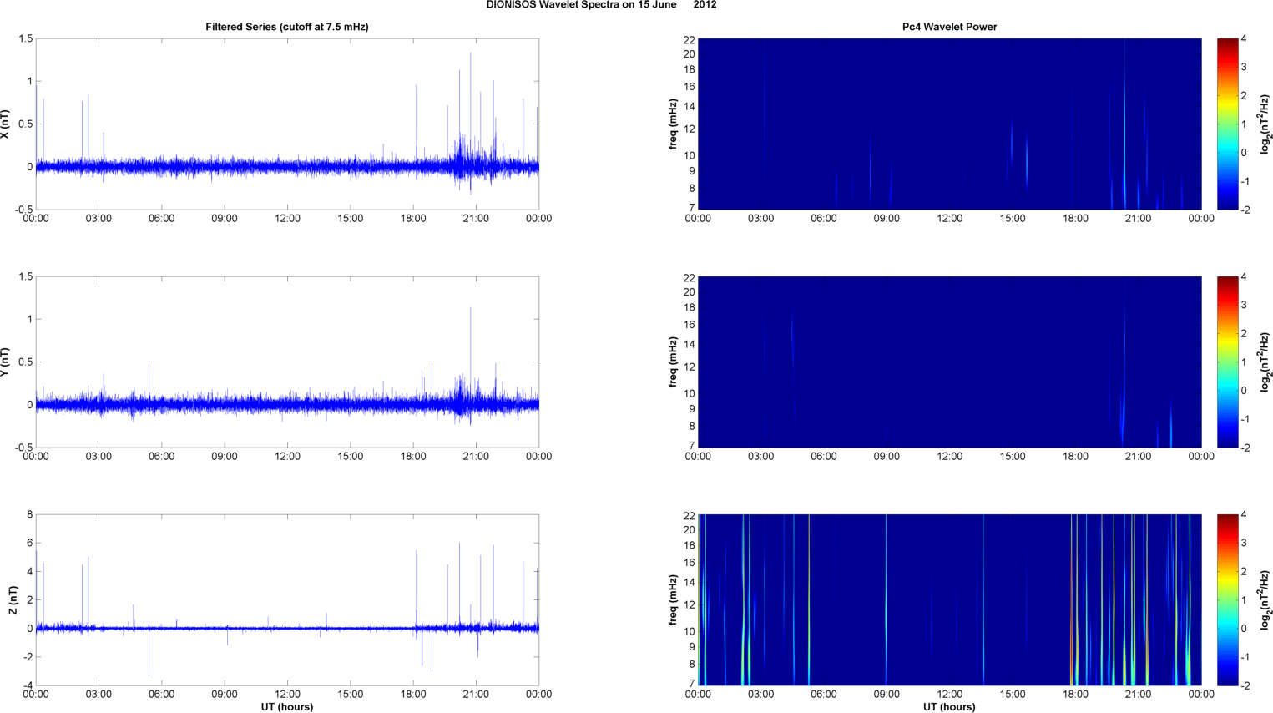Click the 'X (nT)' axis label
The width and height of the screenshot is (1273, 713).
pyautogui.click(x=5, y=124)
